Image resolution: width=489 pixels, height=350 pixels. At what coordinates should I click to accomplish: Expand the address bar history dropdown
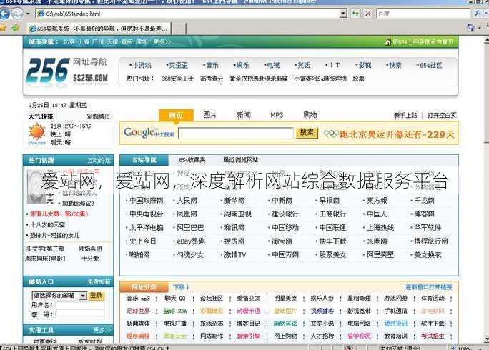[343, 14]
